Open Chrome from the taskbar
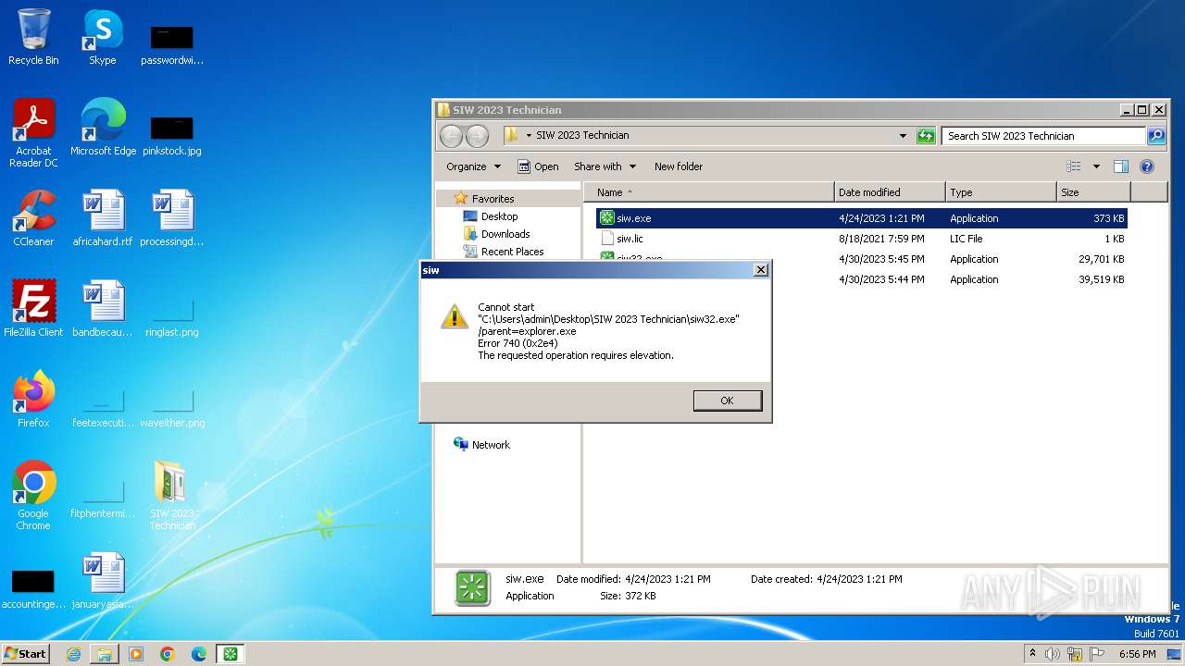 (168, 654)
